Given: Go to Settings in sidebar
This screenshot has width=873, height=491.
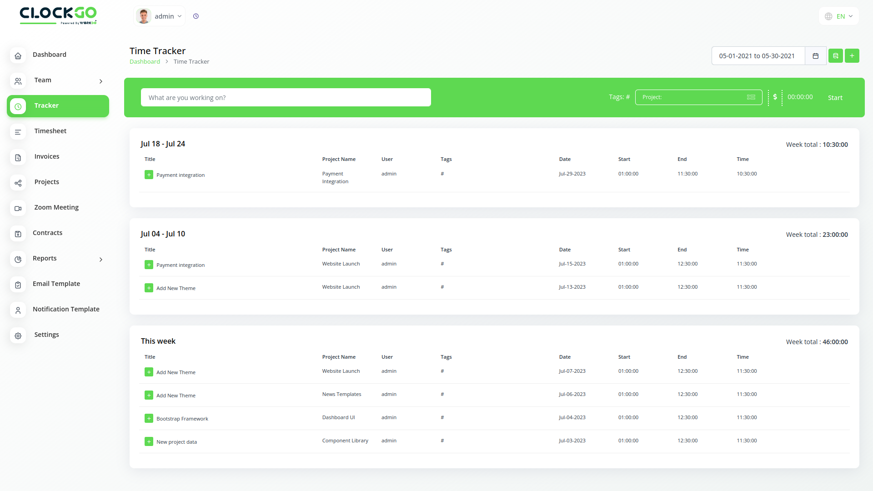Looking at the screenshot, I should (46, 335).
